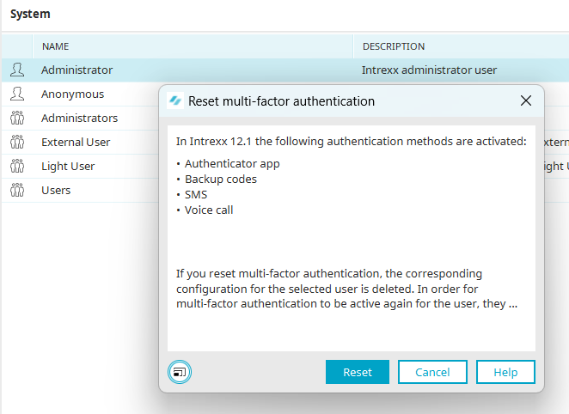This screenshot has width=569, height=414.
Task: Close the Reset multi-factor authentication dialog
Action: [526, 100]
